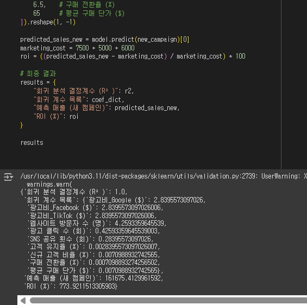
Task: Click the 'marketing_cost = 7500 + 5000 + 6000' line
Action: click(77, 48)
